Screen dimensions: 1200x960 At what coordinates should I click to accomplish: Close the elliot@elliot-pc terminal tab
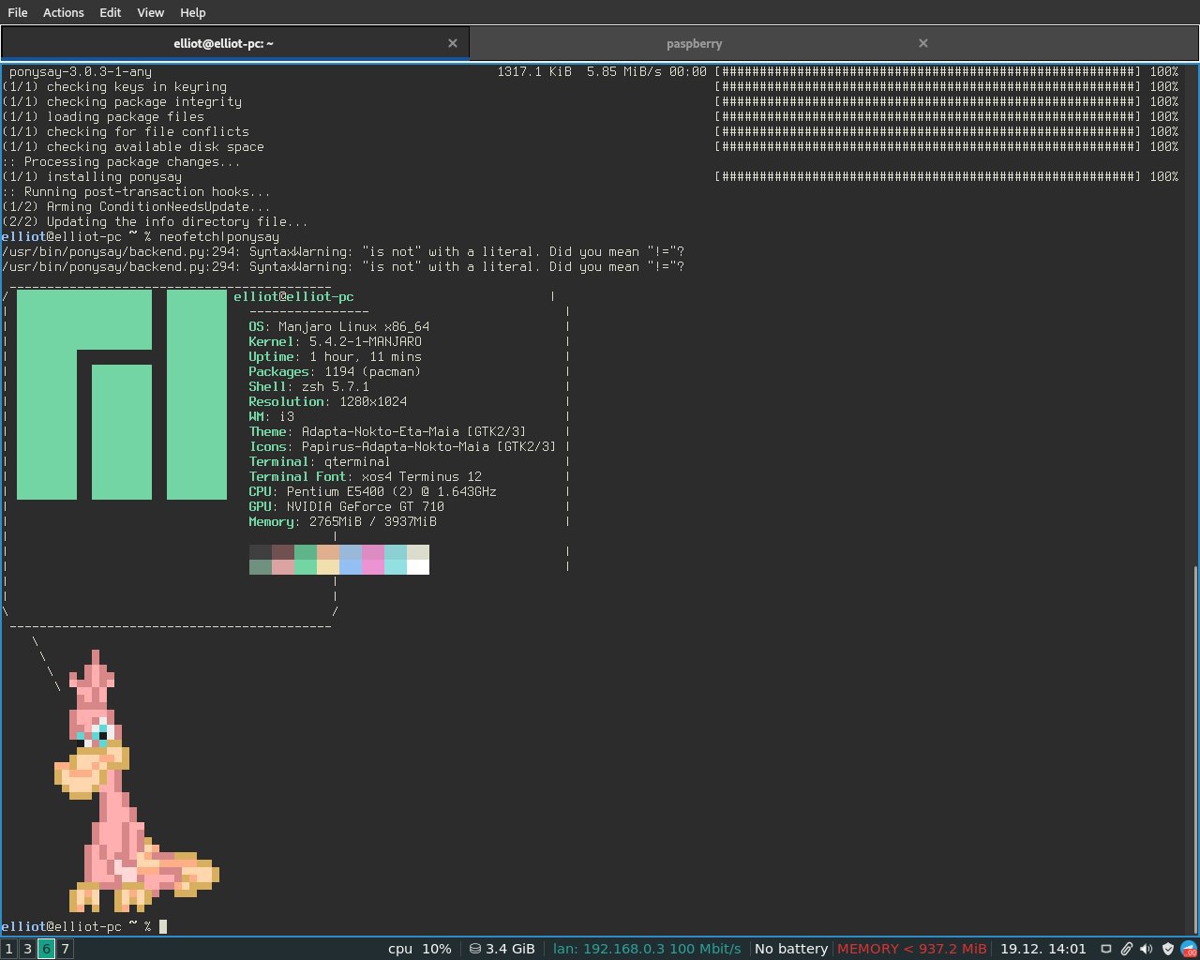453,43
